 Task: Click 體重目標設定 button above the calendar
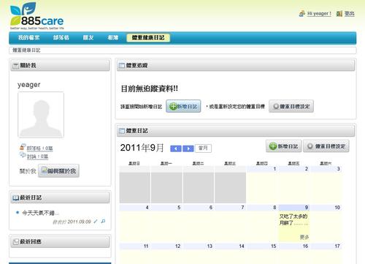point(326,146)
